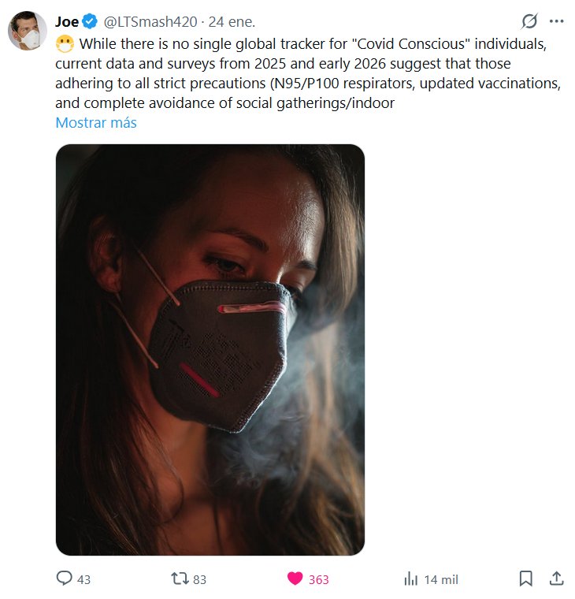Click the 83 reposts count
Image resolution: width=575 pixels, height=599 pixels.
pyautogui.click(x=199, y=579)
